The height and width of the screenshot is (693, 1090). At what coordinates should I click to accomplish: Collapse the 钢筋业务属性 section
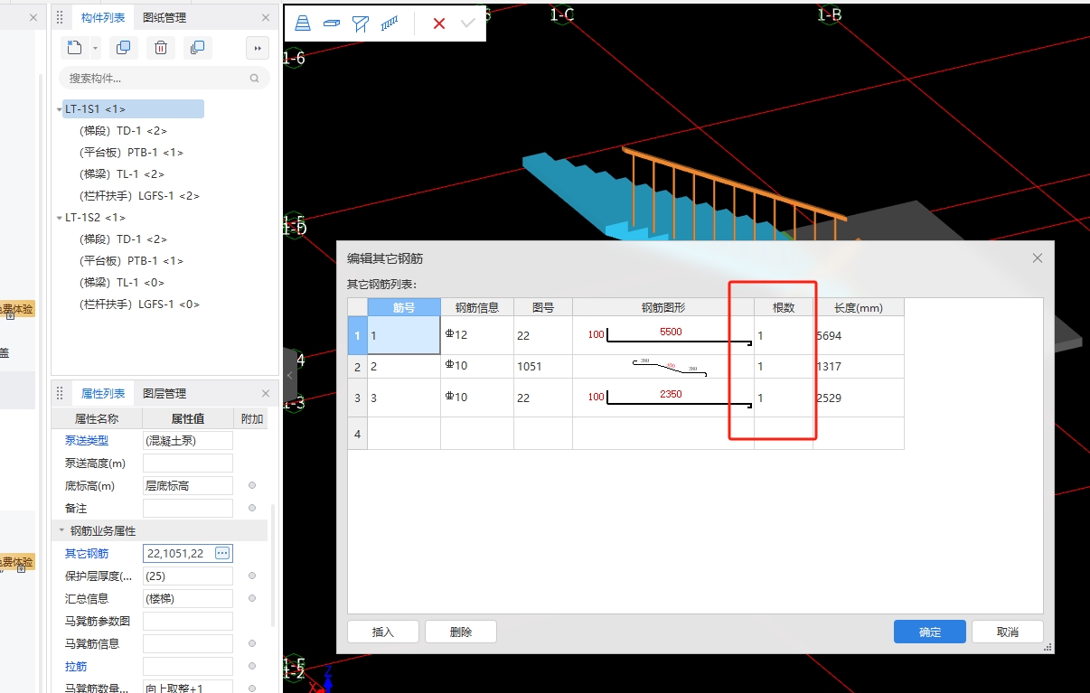coord(61,531)
